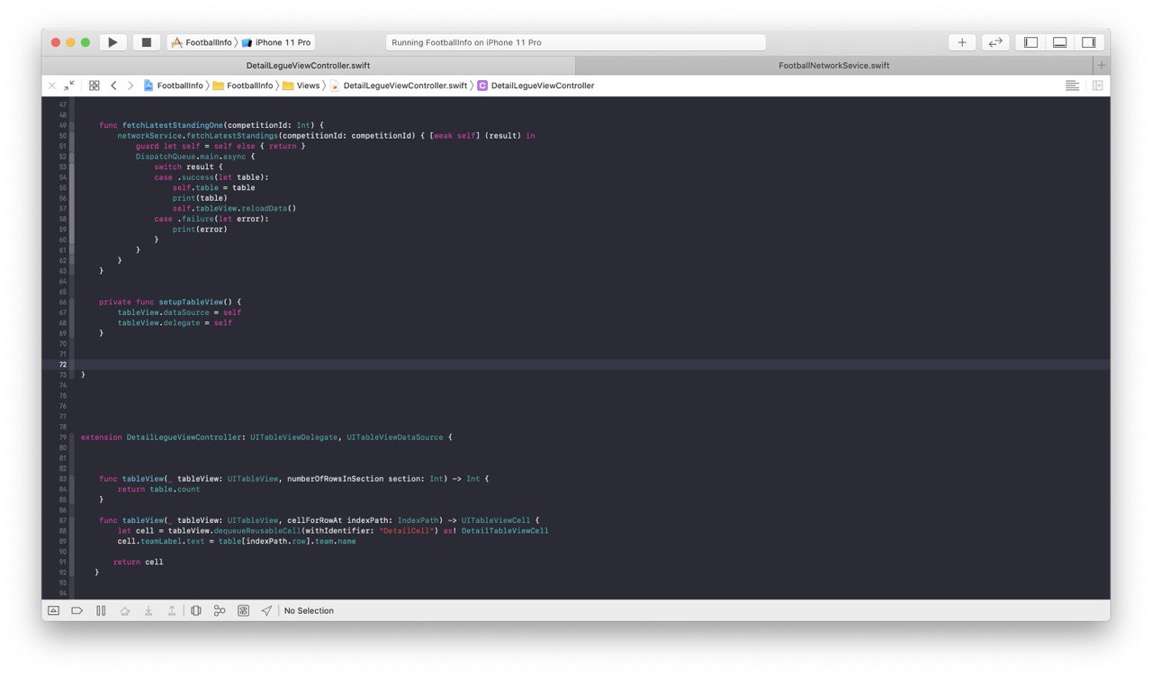Click the tableView.delegate = self line
Image resolution: width=1152 pixels, height=676 pixels.
coord(175,322)
